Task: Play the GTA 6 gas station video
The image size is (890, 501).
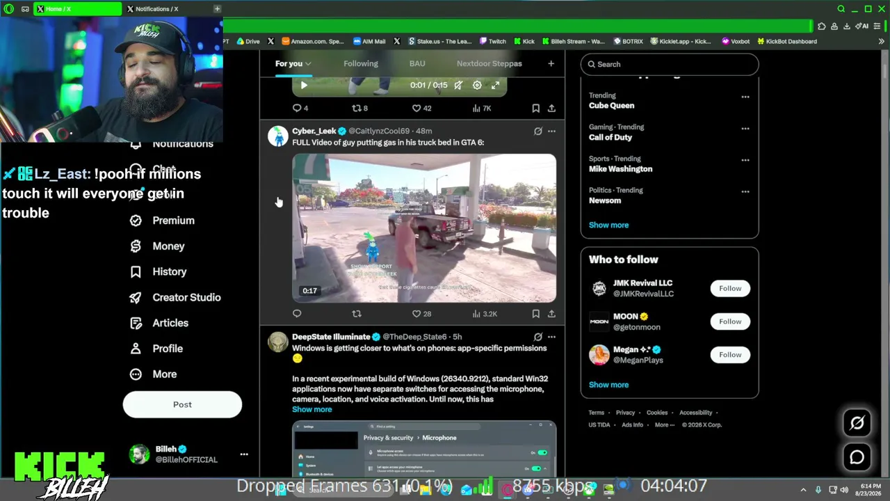Action: click(x=424, y=228)
